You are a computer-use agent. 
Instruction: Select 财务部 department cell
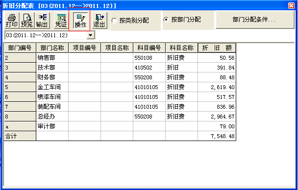pyautogui.click(x=52, y=77)
